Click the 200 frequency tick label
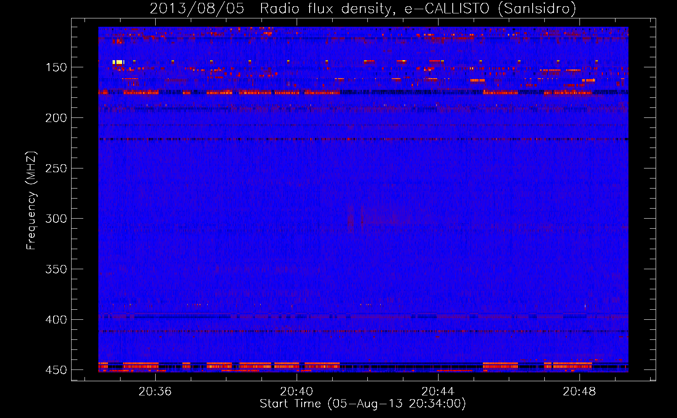This screenshot has height=418, width=677. pos(56,118)
